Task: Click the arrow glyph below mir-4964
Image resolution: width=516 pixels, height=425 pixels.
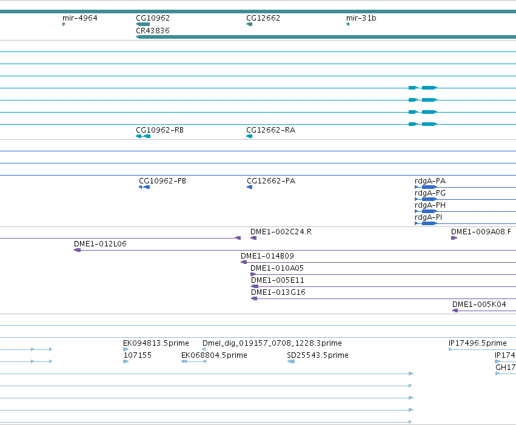Action: click(64, 24)
